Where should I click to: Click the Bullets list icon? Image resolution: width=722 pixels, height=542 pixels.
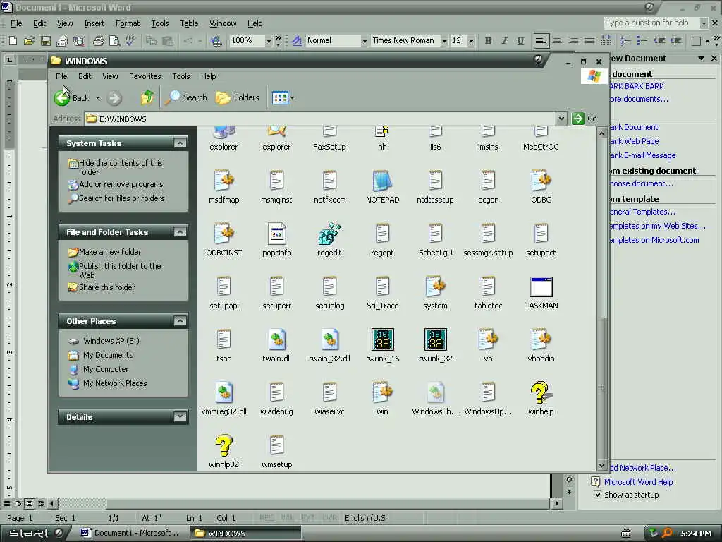[x=642, y=41]
